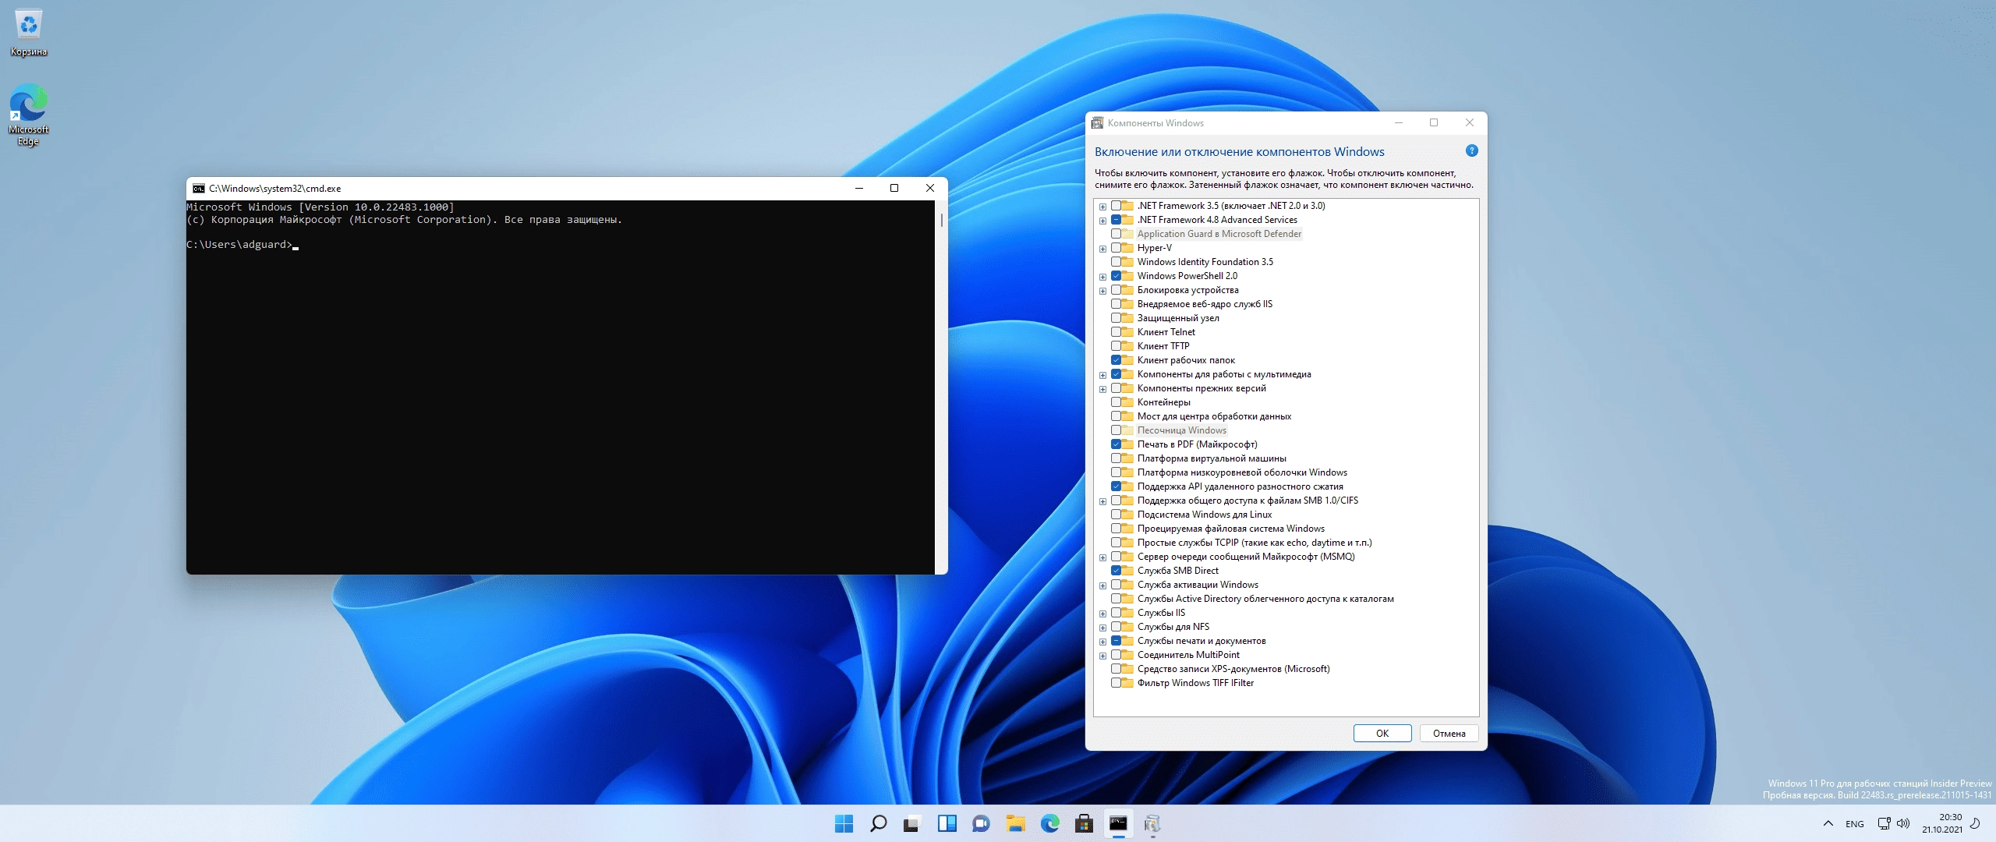Uncheck Клиент рабочих папок checkbox

[1116, 360]
